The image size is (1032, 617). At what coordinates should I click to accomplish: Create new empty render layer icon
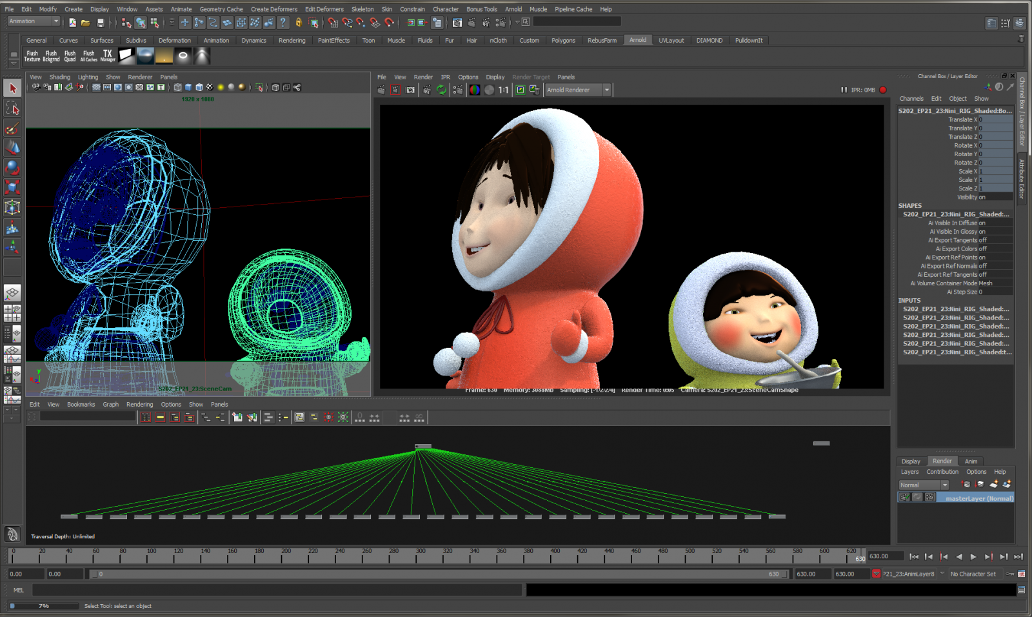click(x=993, y=484)
